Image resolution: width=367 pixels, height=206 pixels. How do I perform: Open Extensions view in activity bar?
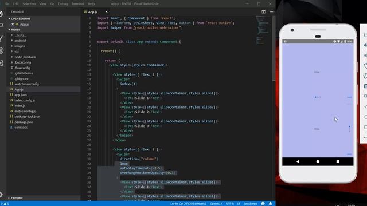[x=1, y=63]
